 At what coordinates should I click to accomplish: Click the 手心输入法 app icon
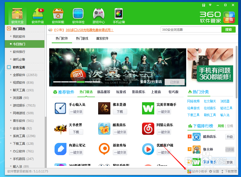pos(60,108)
